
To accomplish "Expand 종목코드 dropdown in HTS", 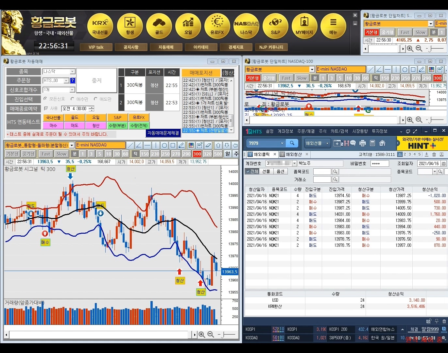I will 435,171.
